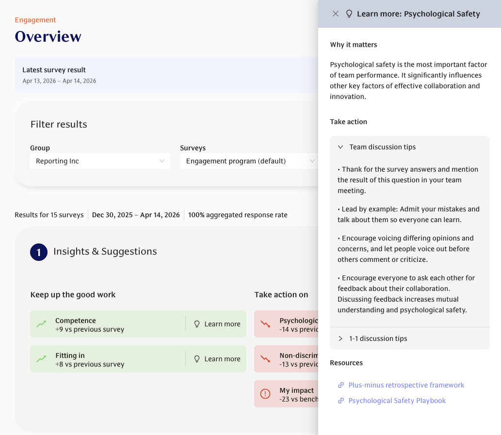The image size is (501, 435).
Task: Click the link icon beside Psychological Safety Playbook
Action: [341, 401]
